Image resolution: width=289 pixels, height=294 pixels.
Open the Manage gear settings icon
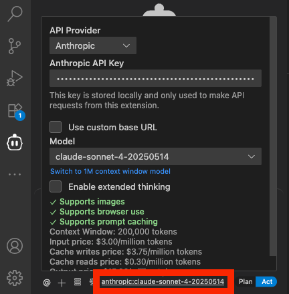point(15,278)
